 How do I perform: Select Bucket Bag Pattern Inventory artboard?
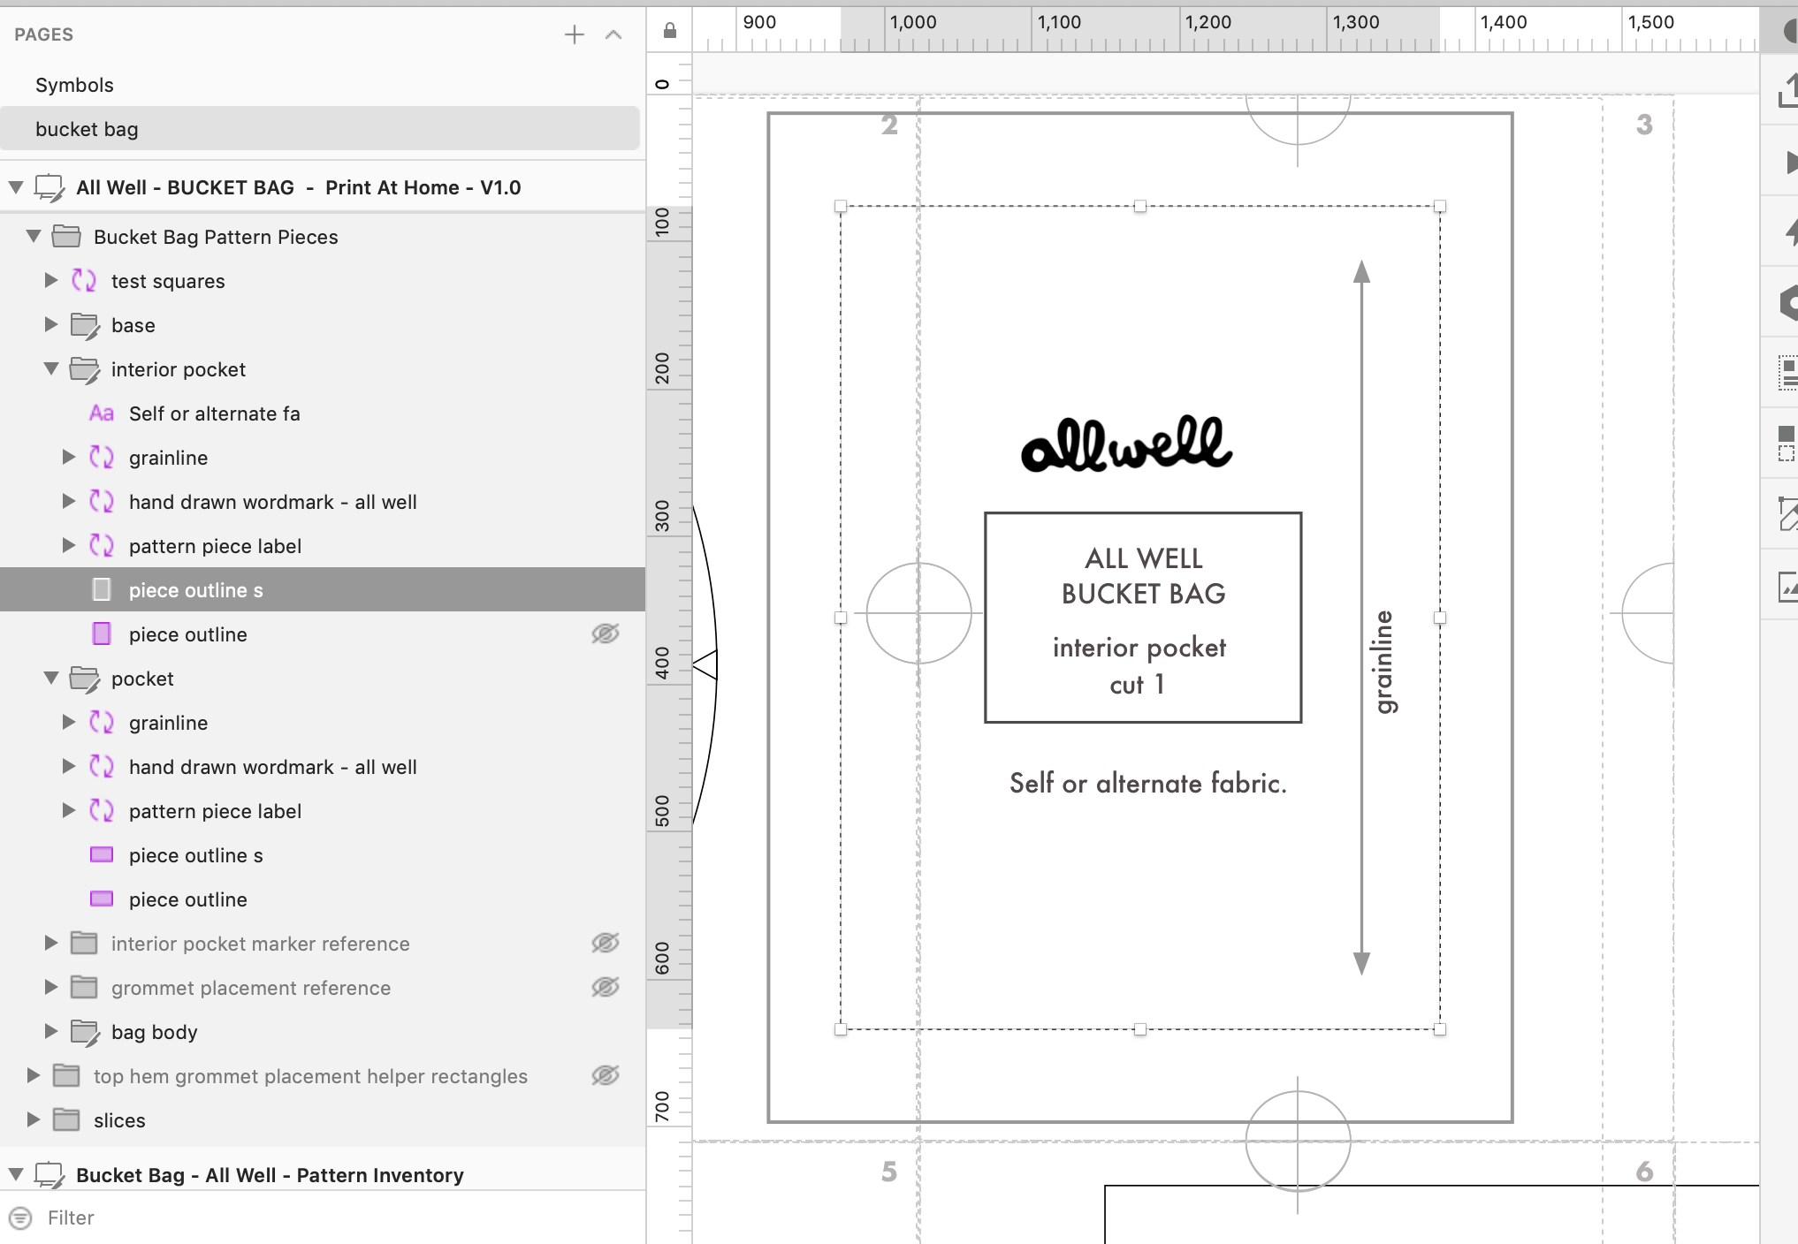[x=270, y=1175]
